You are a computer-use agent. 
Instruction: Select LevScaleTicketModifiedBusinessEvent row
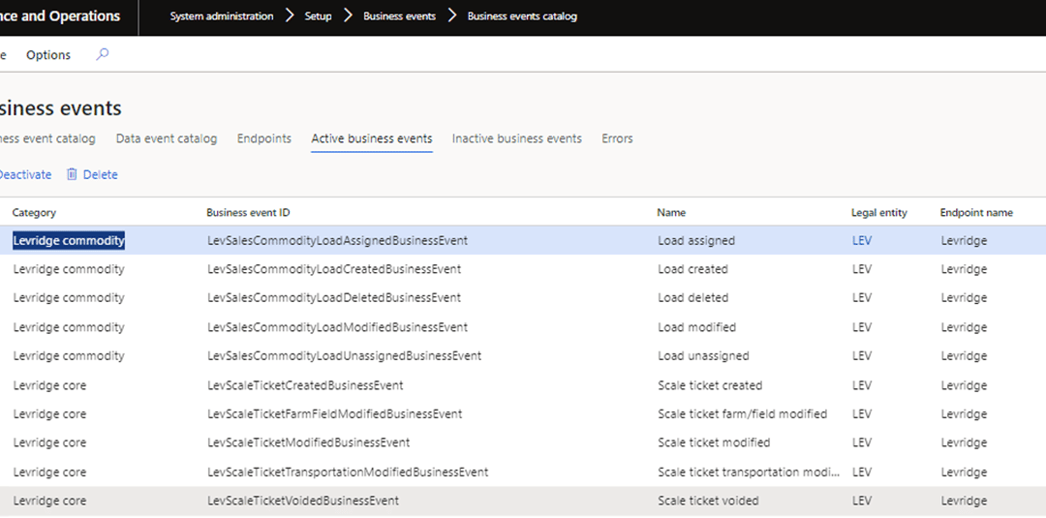tap(523, 442)
